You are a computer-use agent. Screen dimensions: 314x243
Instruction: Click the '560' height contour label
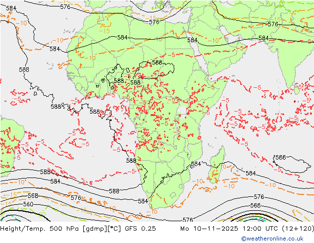(x=28, y=204)
